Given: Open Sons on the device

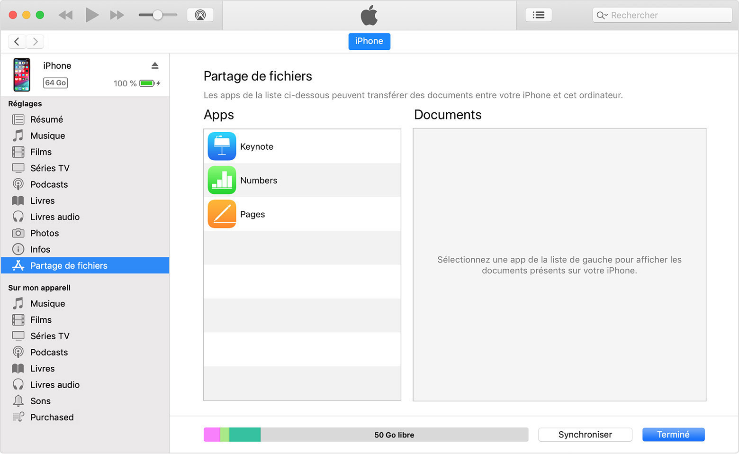Looking at the screenshot, I should click(x=85, y=401).
